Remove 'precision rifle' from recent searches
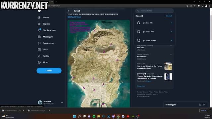Viewport: 212px width, 119px height. click(172, 23)
